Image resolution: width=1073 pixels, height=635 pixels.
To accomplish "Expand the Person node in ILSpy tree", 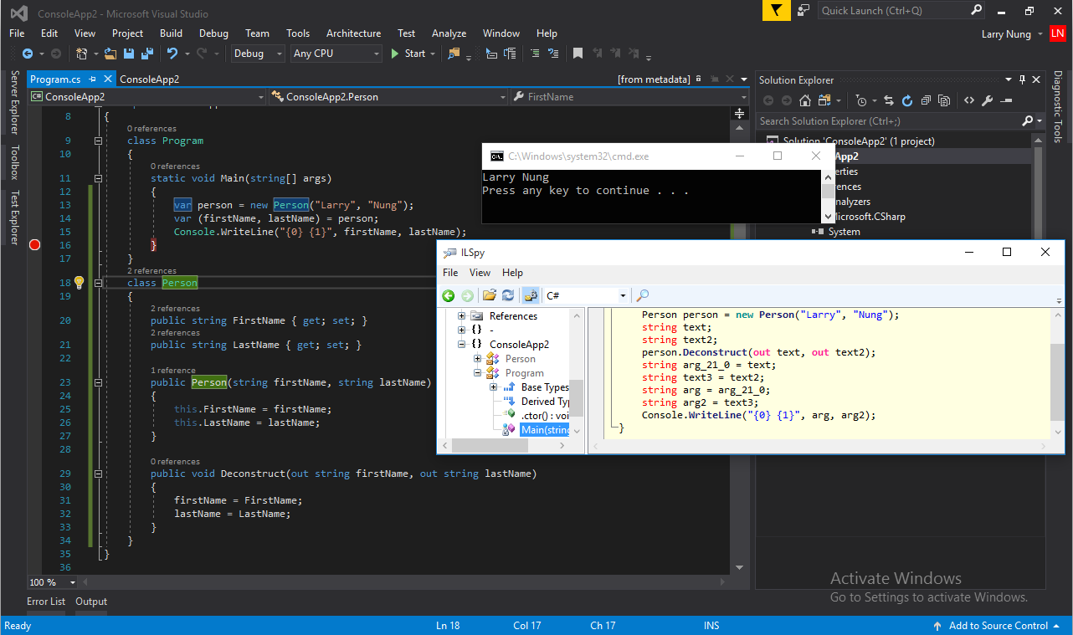I will [x=477, y=359].
